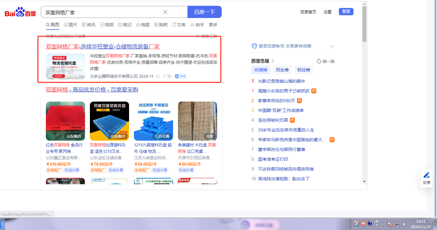Image resolution: width=437 pixels, height=230 pixels.
Task: Click seller 山东鑫正塑业有限
Action: coord(64,158)
